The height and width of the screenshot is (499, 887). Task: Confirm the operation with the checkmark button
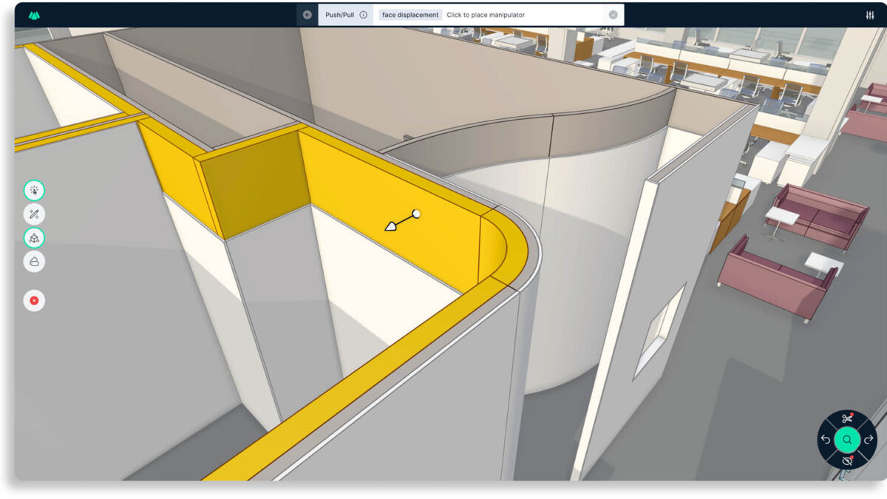613,15
